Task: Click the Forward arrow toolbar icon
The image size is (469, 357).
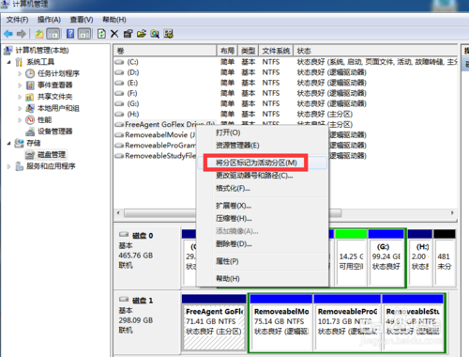Action: pyautogui.click(x=22, y=34)
